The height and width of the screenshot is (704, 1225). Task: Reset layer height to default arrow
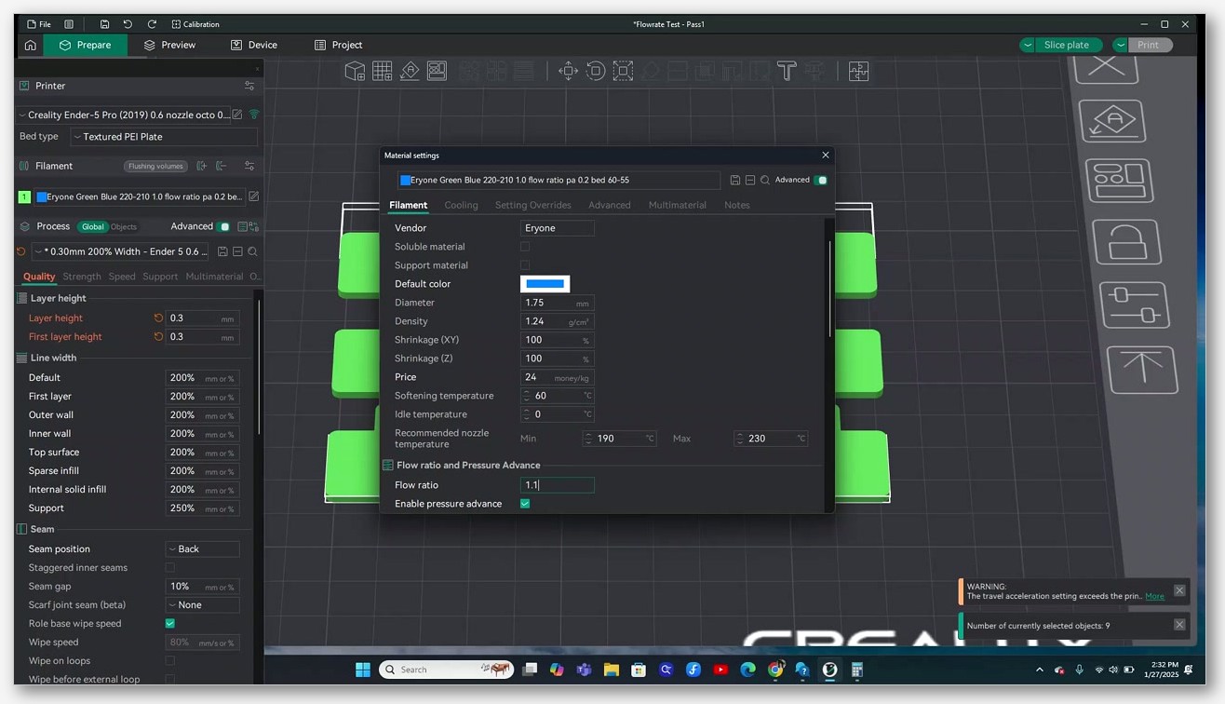[158, 318]
